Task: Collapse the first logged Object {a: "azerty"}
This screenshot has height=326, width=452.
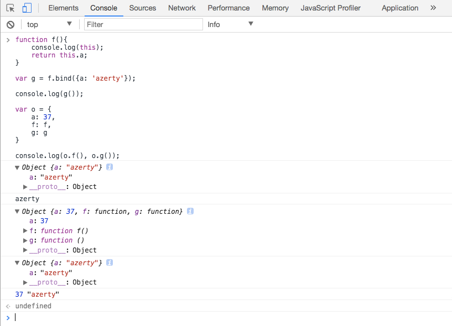Action: tap(18, 167)
